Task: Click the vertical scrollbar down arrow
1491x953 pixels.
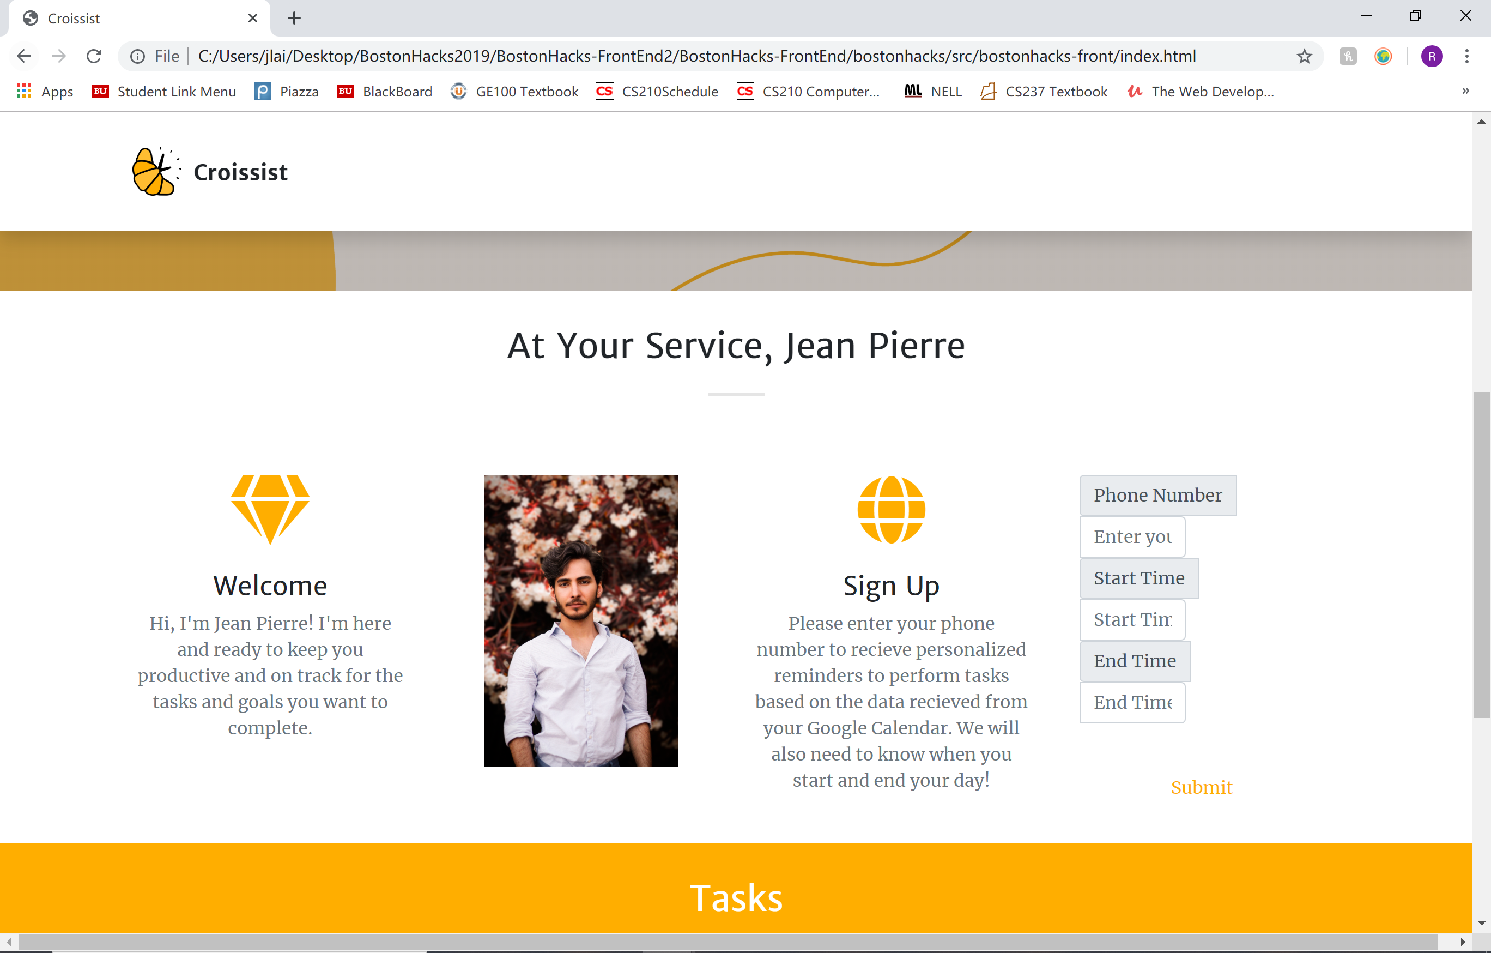Action: coord(1481,922)
